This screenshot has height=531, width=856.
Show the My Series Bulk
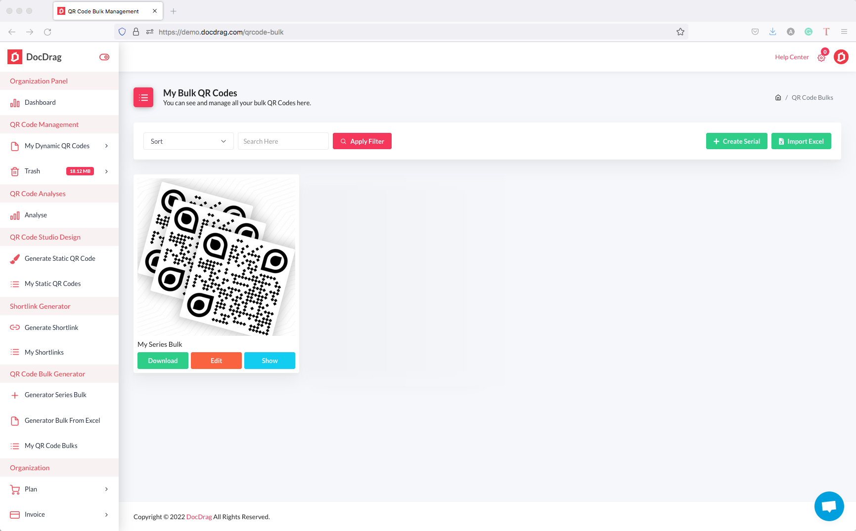[270, 361]
